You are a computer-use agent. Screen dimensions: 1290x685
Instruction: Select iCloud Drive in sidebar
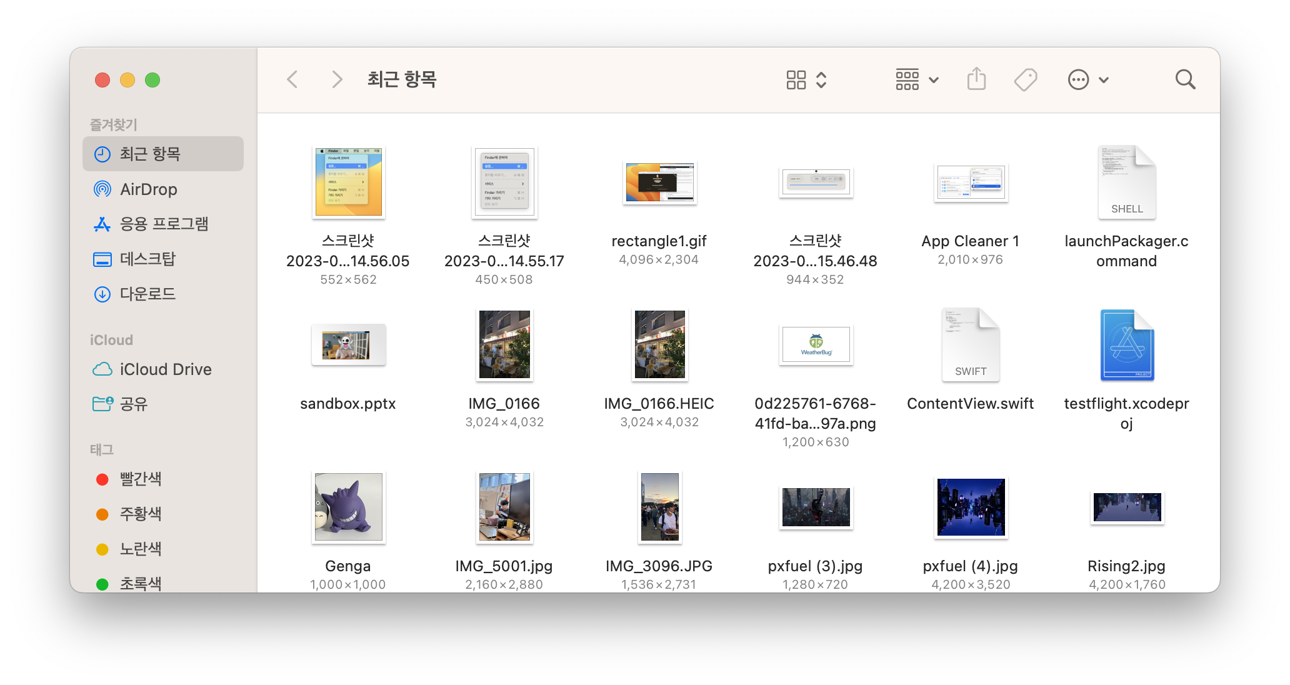click(x=165, y=369)
